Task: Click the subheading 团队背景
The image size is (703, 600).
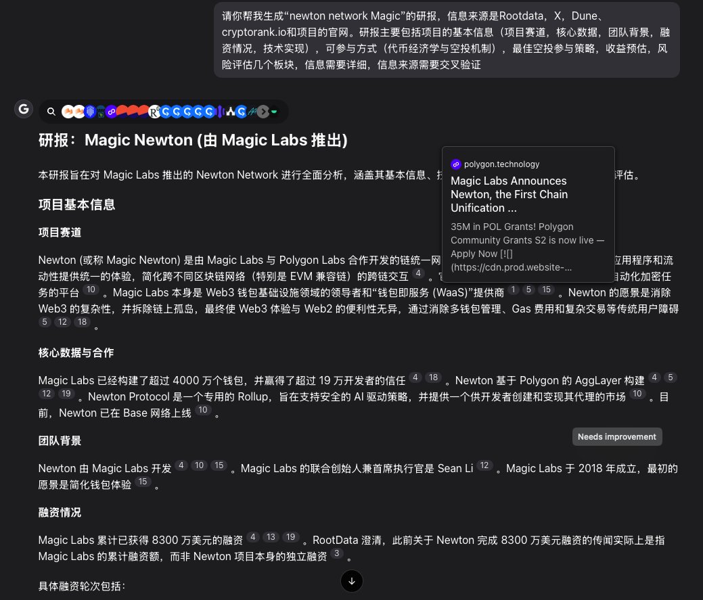Action: [60, 440]
